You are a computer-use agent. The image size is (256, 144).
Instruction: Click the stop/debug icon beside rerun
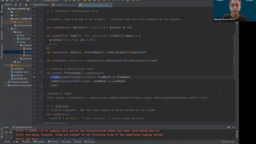[11, 132]
